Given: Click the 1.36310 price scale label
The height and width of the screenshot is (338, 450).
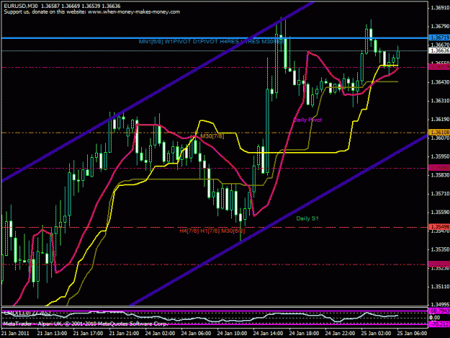Looking at the screenshot, I should (x=440, y=100).
